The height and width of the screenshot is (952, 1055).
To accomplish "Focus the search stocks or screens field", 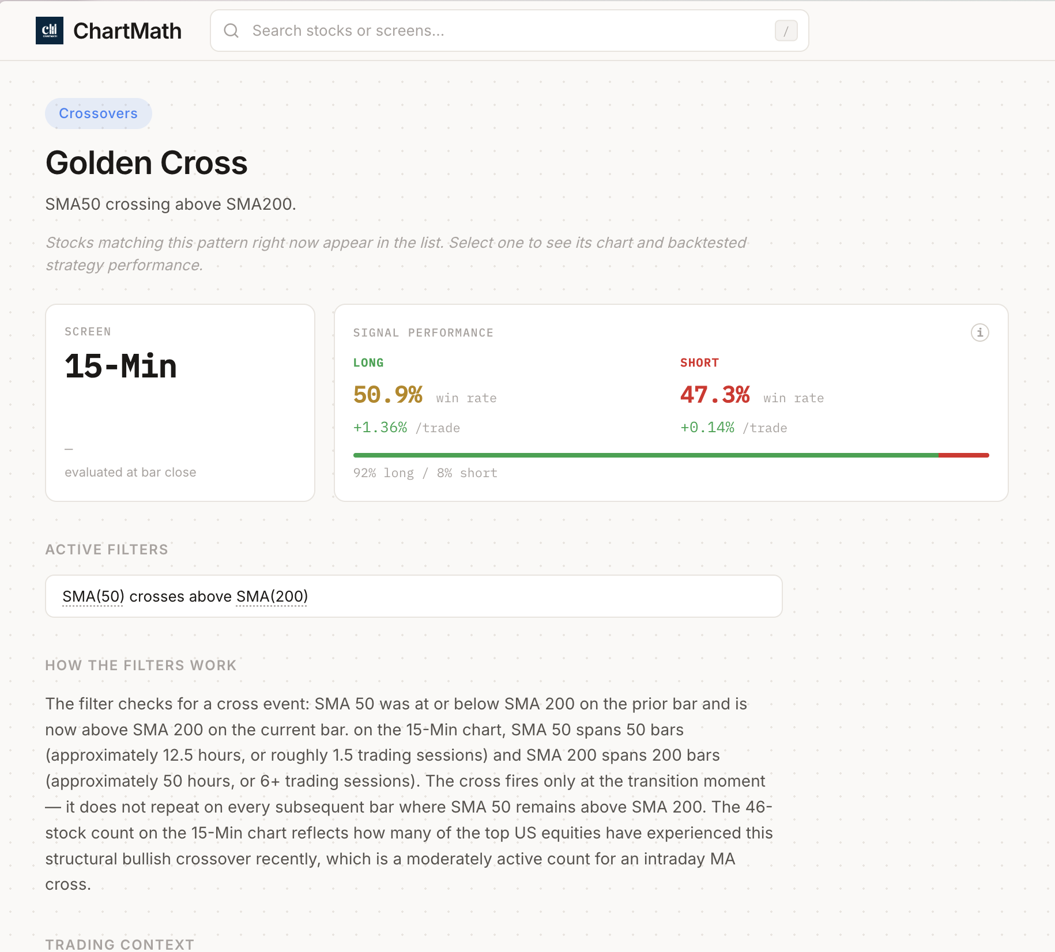I will click(507, 31).
